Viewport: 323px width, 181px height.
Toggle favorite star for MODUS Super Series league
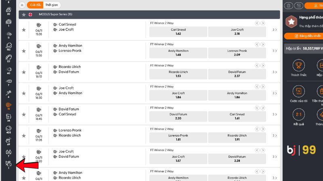(24, 14)
